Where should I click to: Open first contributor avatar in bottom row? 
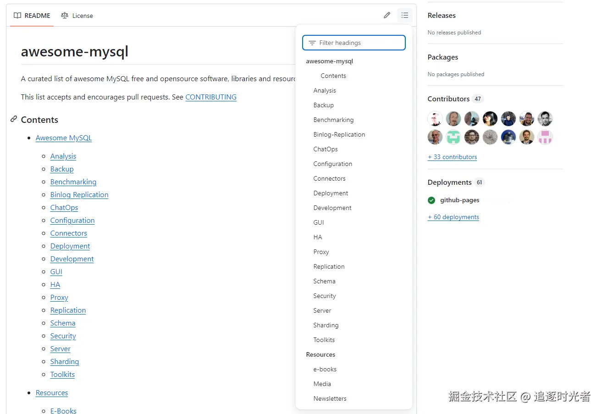435,137
